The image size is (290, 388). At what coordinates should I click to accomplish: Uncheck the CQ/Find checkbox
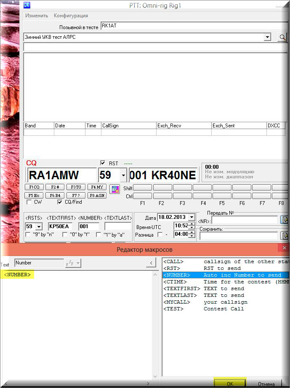pos(60,202)
